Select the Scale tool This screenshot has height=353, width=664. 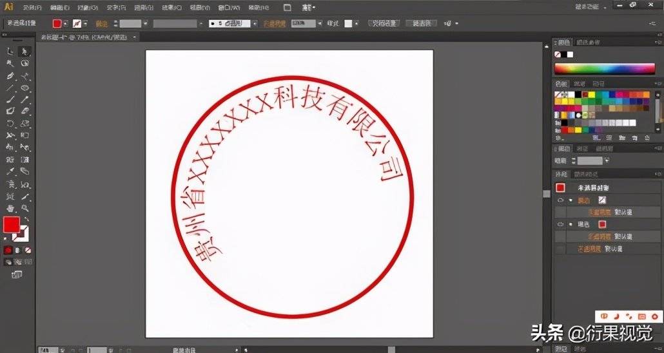25,124
